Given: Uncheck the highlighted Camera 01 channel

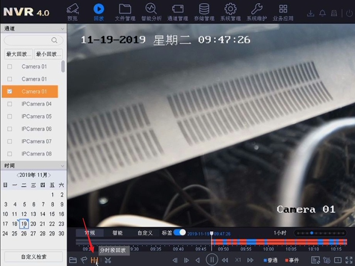Looking at the screenshot, I should (x=10, y=91).
